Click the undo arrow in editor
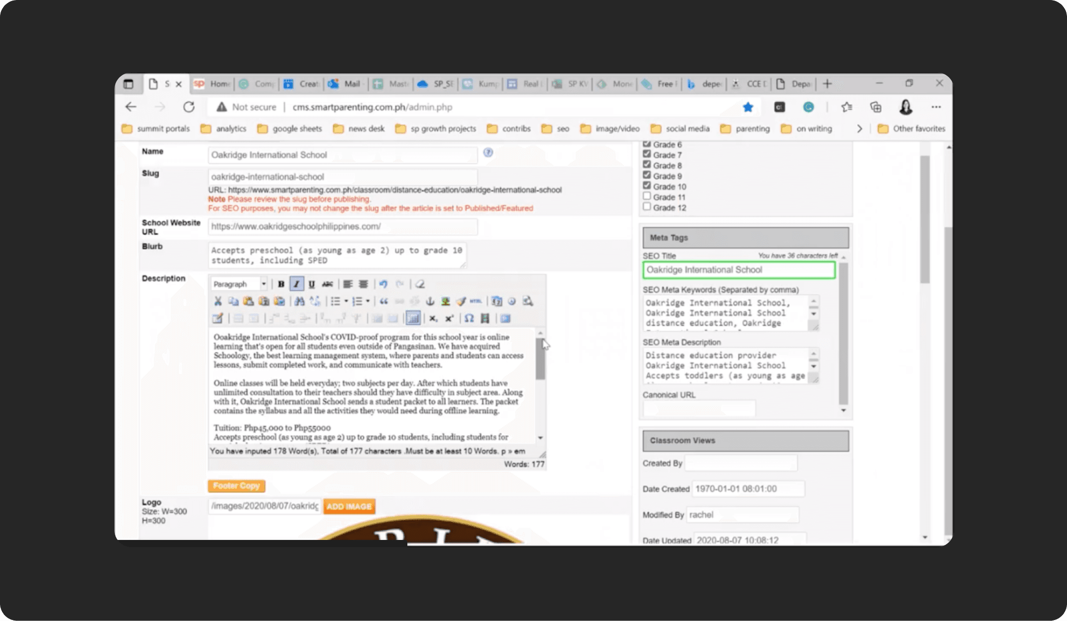 click(x=383, y=284)
